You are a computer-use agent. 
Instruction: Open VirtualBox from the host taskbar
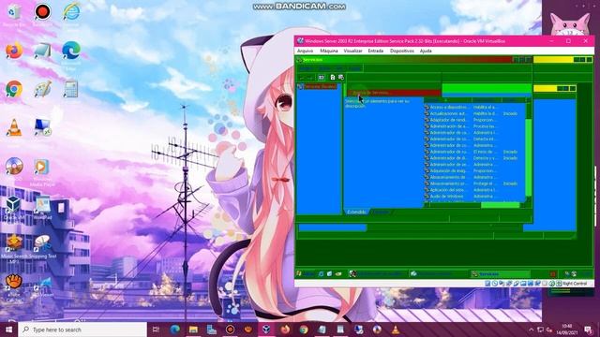pyautogui.click(x=266, y=330)
